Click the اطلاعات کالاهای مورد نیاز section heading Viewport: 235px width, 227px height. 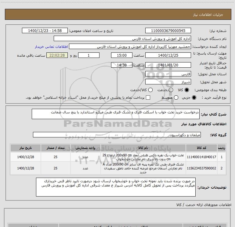204,124
